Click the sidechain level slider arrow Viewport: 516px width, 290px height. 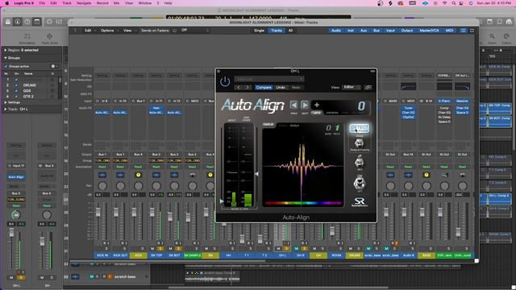point(257,174)
